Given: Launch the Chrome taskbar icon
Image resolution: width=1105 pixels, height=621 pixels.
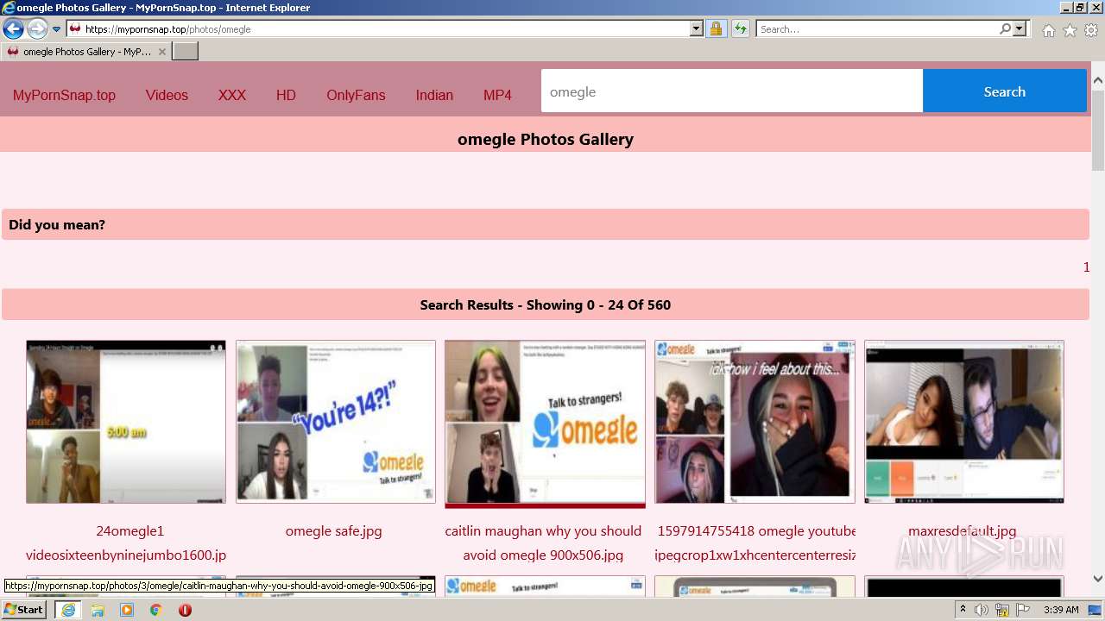Looking at the screenshot, I should click(156, 610).
